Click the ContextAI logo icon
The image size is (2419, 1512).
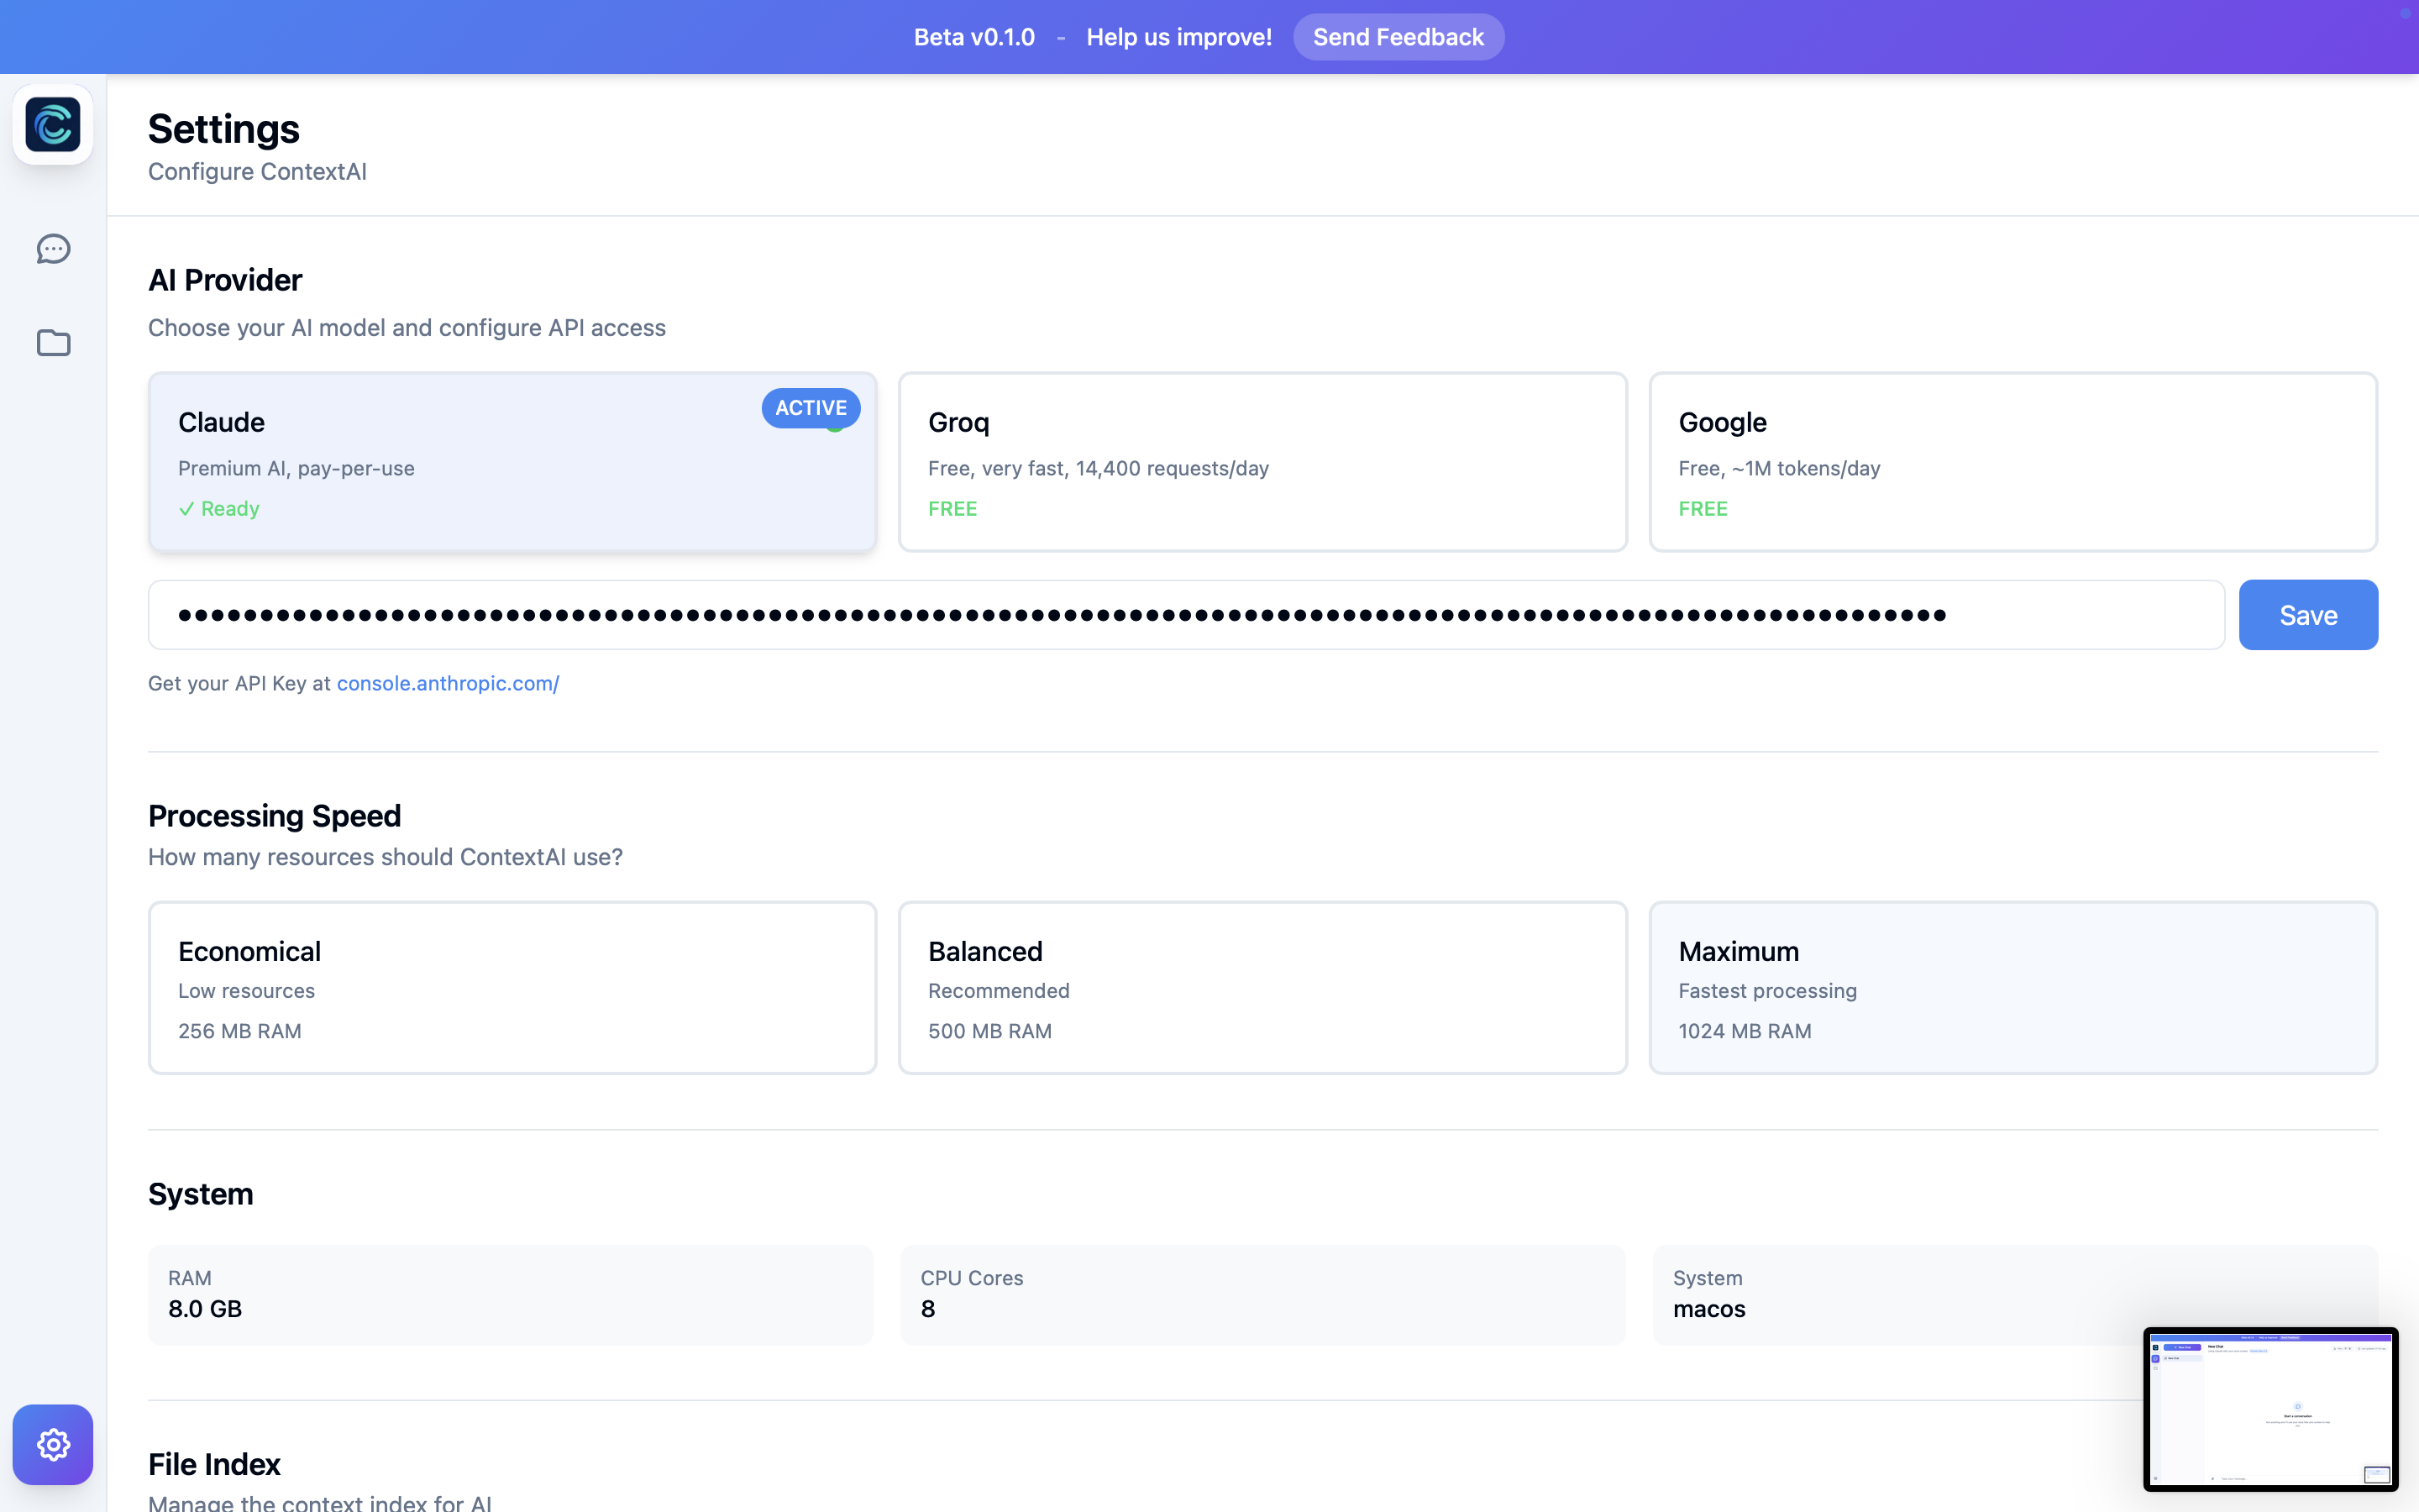pos(53,125)
